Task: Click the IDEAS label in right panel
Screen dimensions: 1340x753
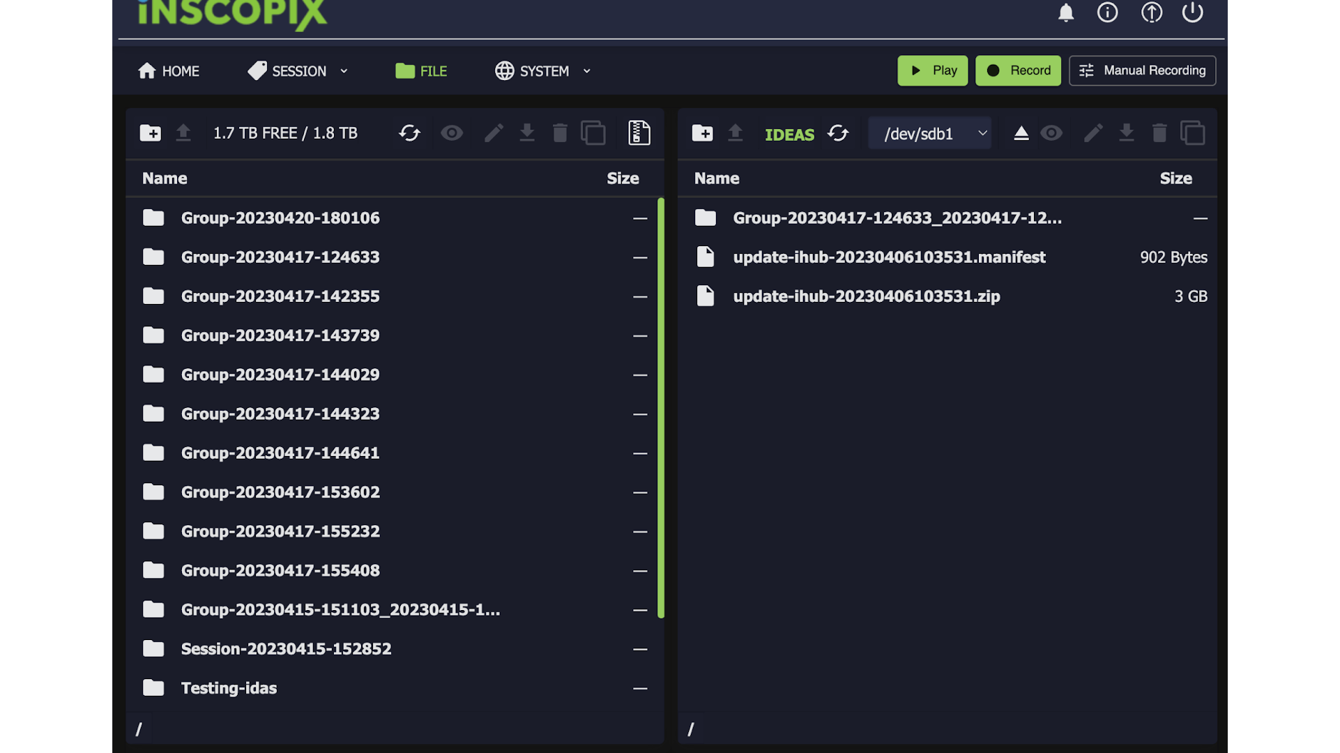Action: [789, 135]
